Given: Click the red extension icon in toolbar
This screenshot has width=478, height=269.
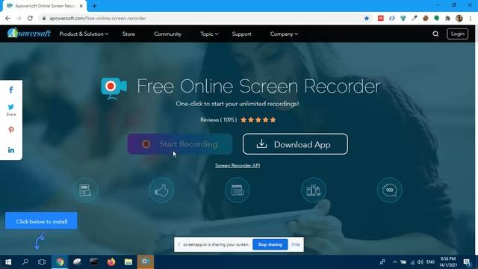Looking at the screenshot, I should 381,18.
